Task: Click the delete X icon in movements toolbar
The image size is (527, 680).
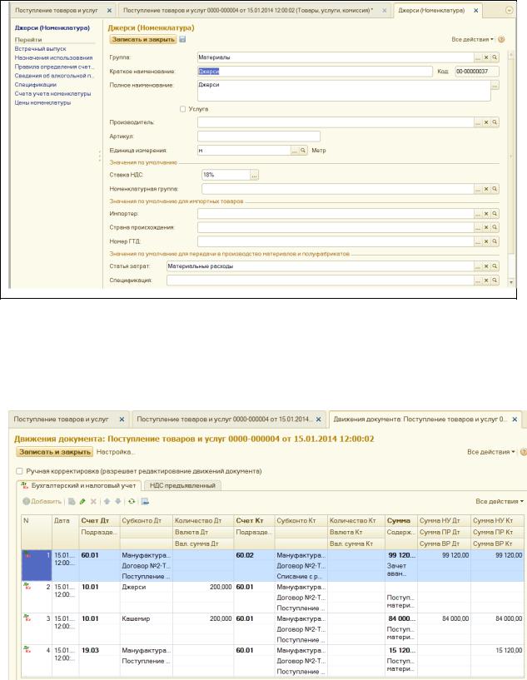Action: (x=93, y=501)
